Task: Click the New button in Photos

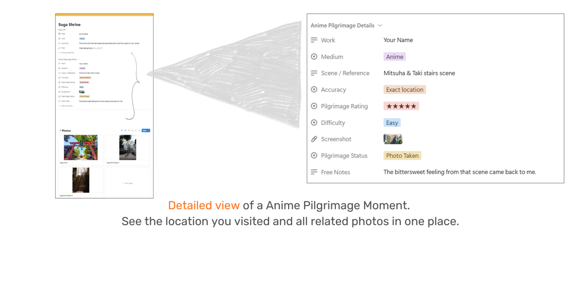Action: point(145,131)
